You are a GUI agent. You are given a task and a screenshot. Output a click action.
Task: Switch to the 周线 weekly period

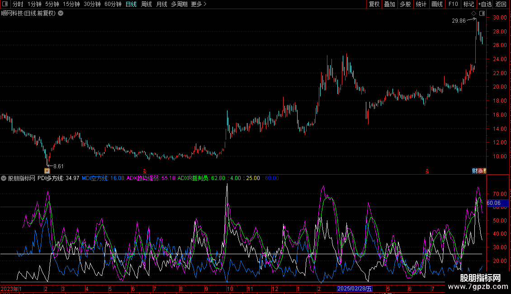[146, 4]
